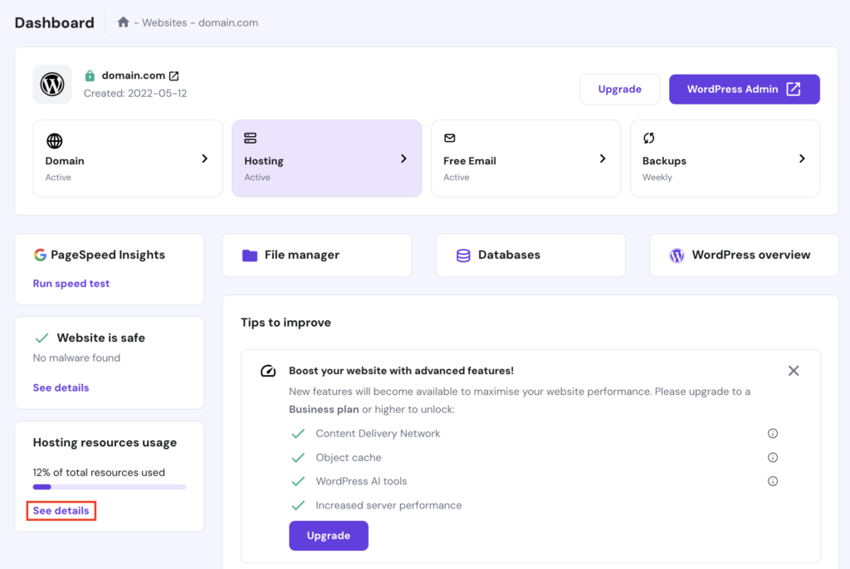Select the globe icon on the Domain card
The width and height of the screenshot is (850, 569).
[54, 139]
